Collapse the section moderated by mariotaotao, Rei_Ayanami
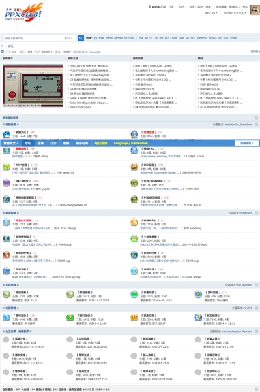This screenshot has width=260, height=392. pos(257,331)
